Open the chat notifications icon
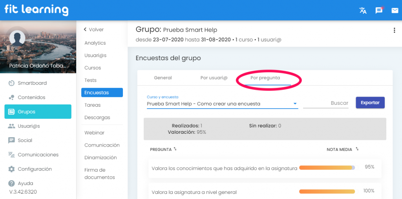This screenshot has height=199, width=402. click(x=379, y=11)
